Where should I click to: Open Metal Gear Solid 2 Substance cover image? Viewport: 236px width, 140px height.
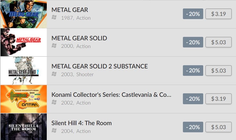tap(24, 71)
